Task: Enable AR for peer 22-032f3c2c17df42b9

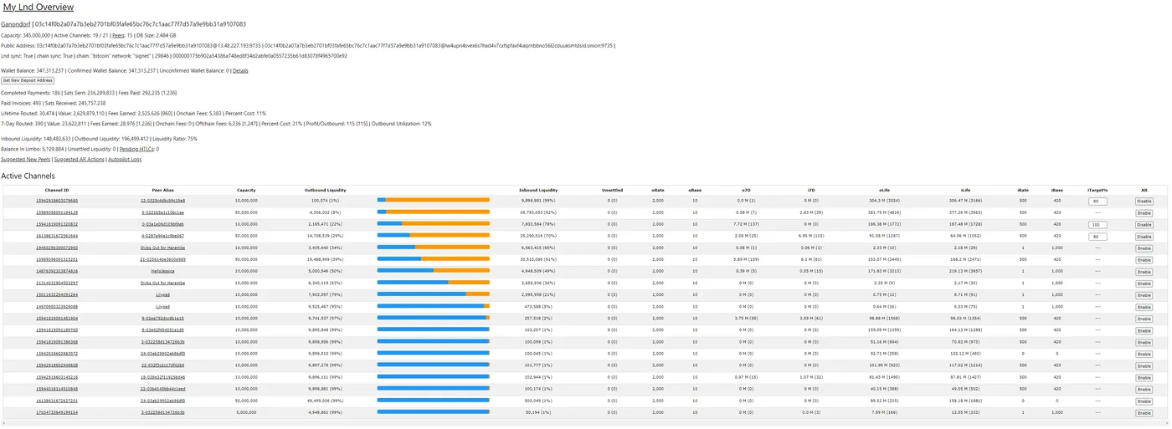Action: pos(1144,365)
